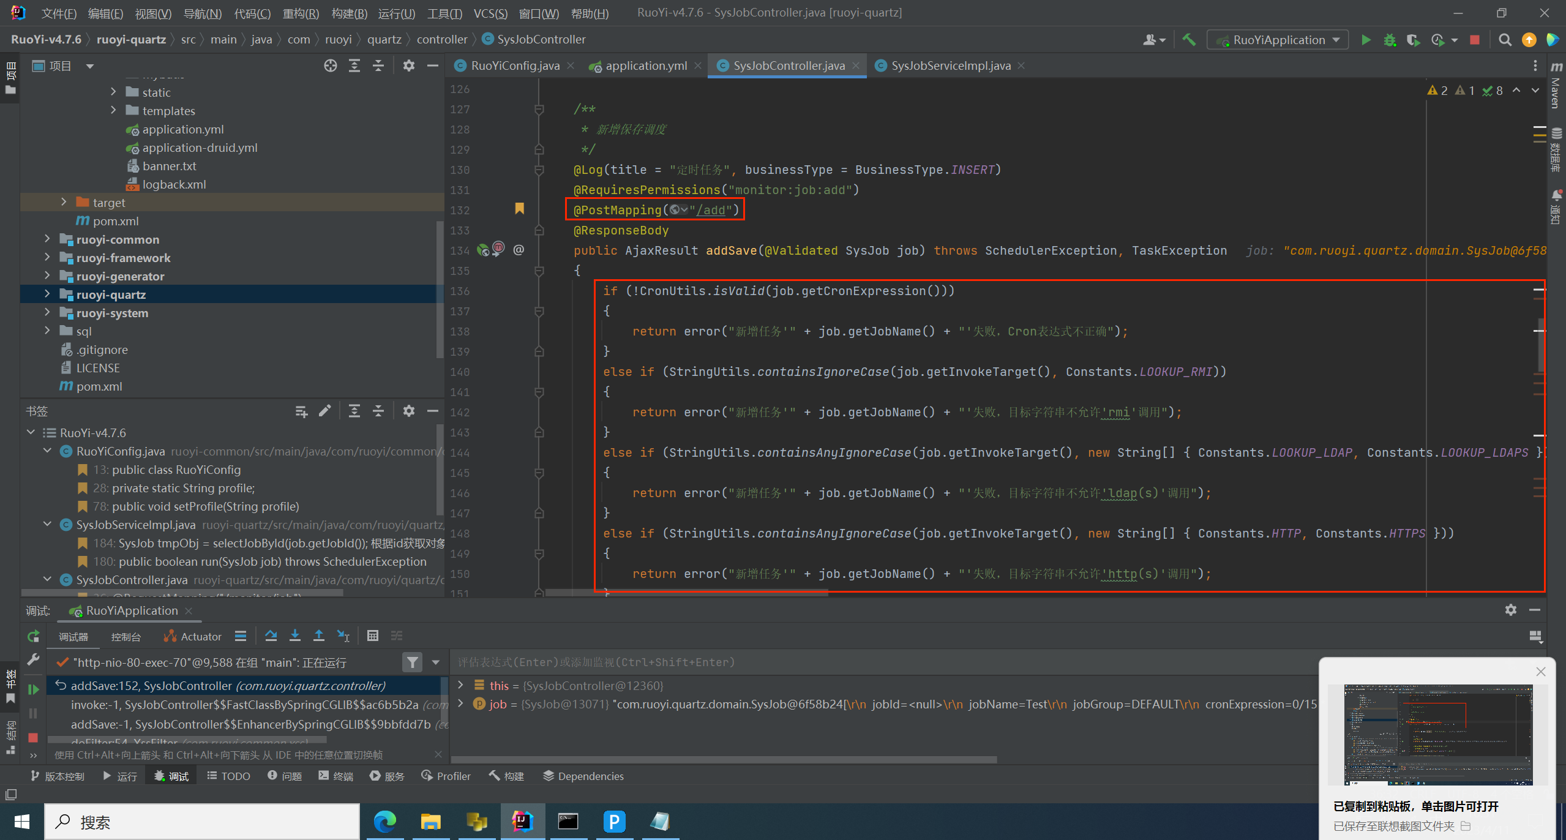The image size is (1566, 840).
Task: Switch to RuoYiConfig.java editor tab
Action: click(x=515, y=66)
